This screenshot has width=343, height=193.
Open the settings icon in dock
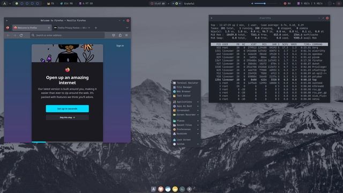coord(189,189)
